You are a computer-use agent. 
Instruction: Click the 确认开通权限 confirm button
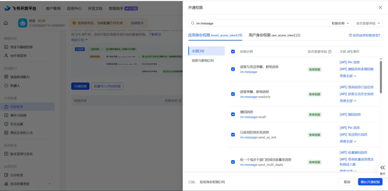pos(370,182)
